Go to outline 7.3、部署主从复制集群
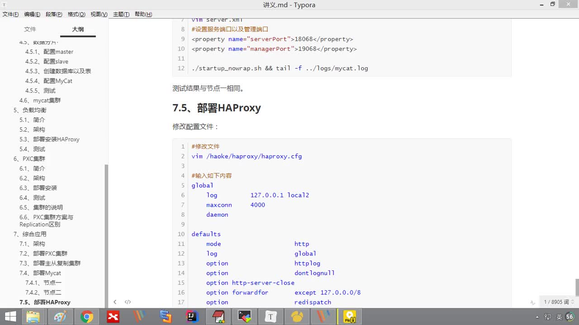This screenshot has height=325, width=579. [x=50, y=263]
